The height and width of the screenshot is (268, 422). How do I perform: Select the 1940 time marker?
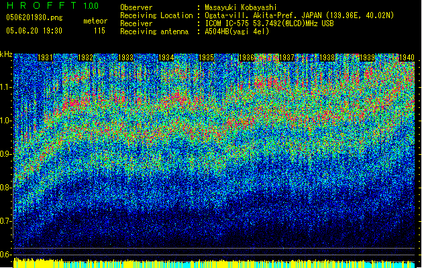pos(407,58)
